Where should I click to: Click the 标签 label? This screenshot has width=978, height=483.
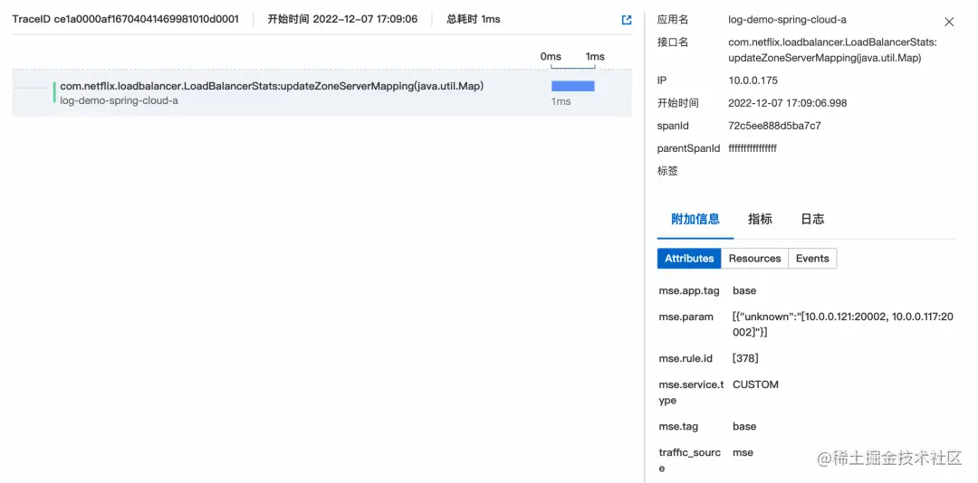(667, 171)
